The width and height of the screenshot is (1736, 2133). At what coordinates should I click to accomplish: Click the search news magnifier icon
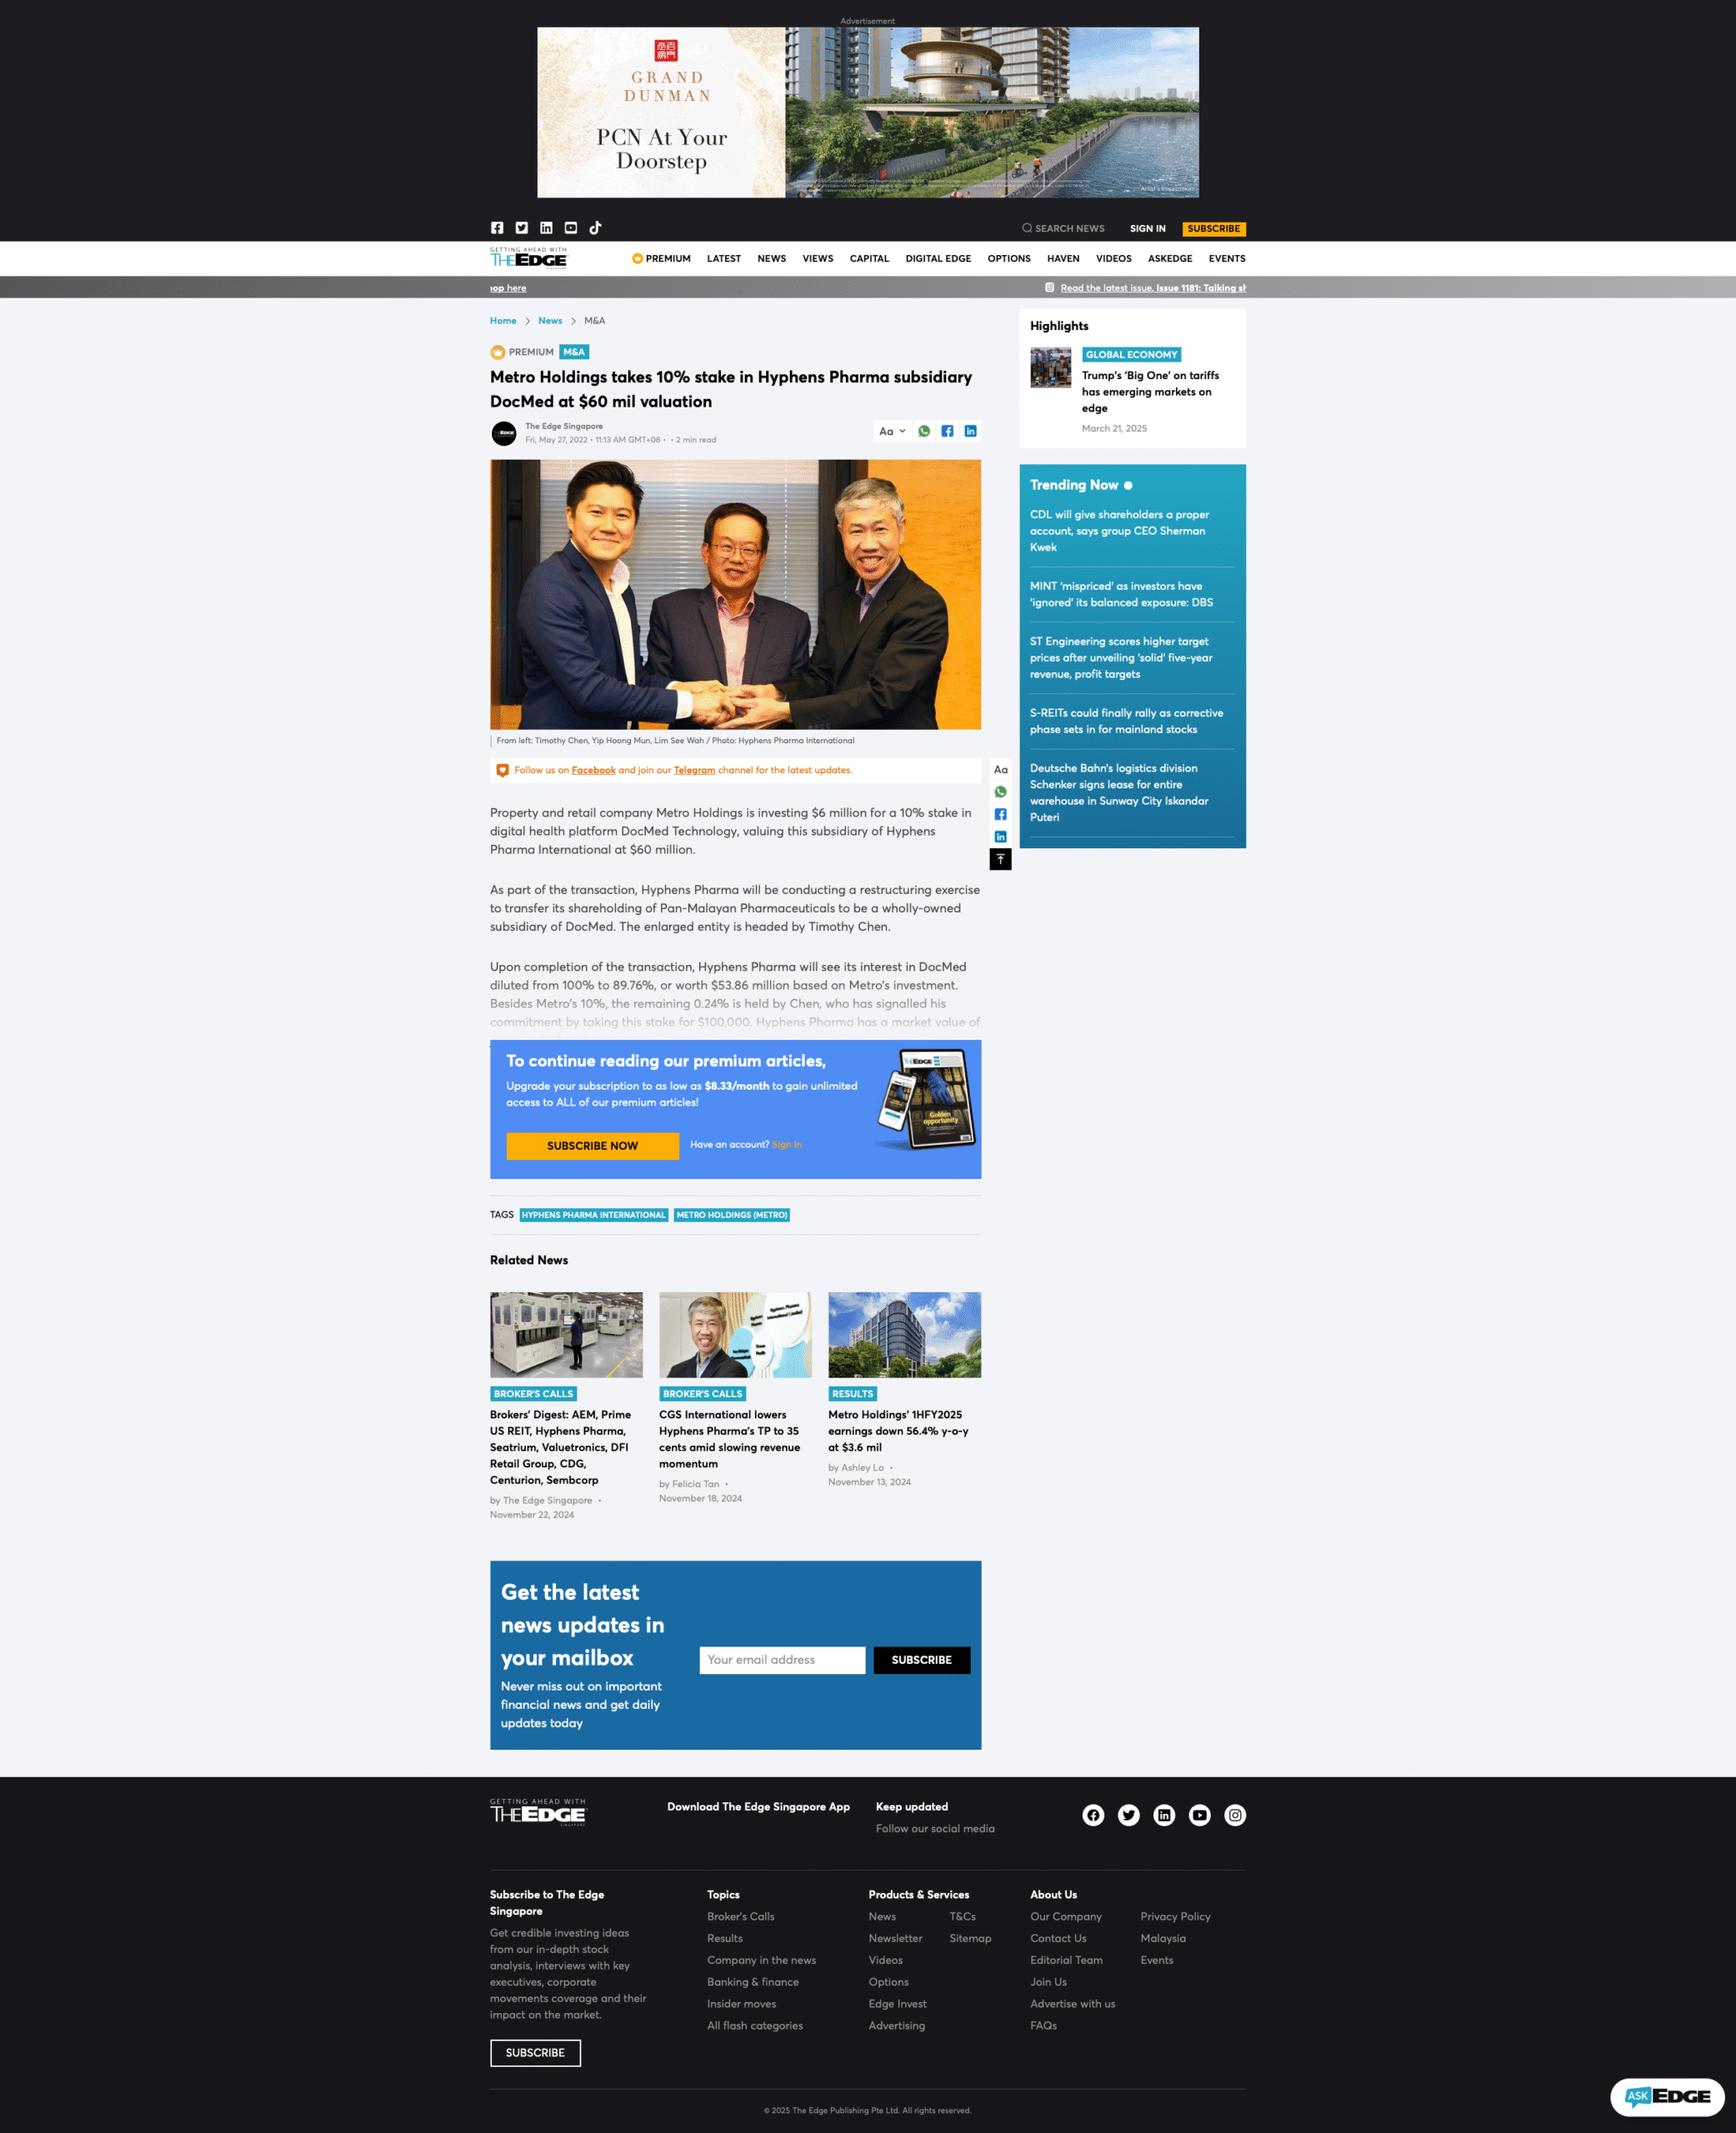tap(1027, 229)
